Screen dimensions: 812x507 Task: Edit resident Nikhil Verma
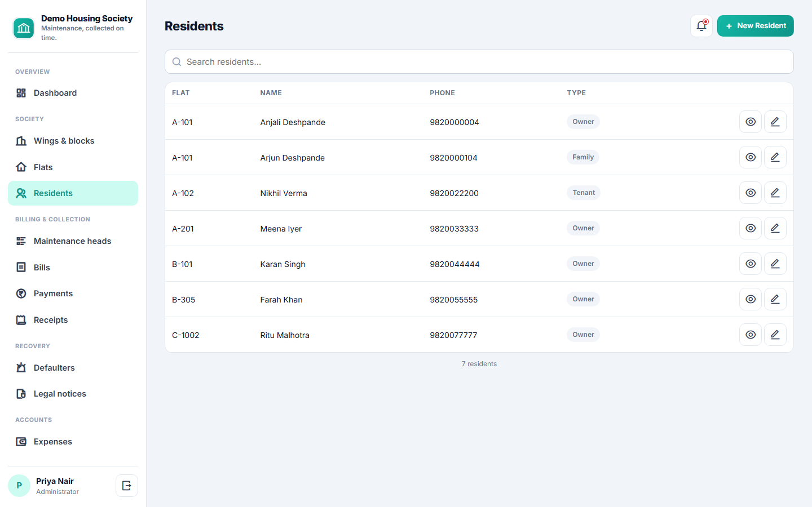[775, 193]
